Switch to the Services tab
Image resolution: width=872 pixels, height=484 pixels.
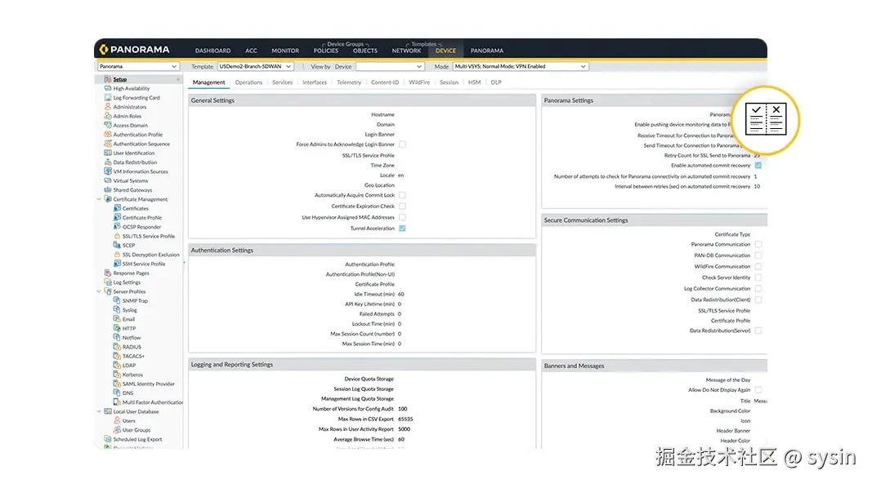point(282,82)
